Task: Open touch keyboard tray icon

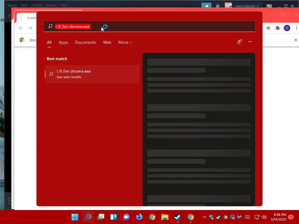Action: tap(248, 217)
